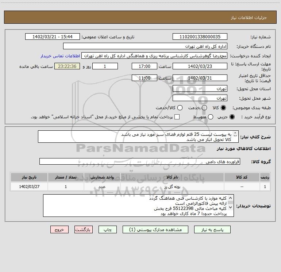Click the price validity date 1402/03/31
Viewport: 281px width, 272px height.
[200, 78]
